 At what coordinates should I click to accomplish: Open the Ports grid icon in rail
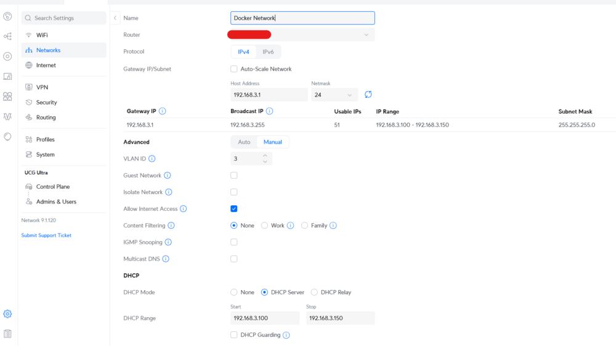coord(7,96)
